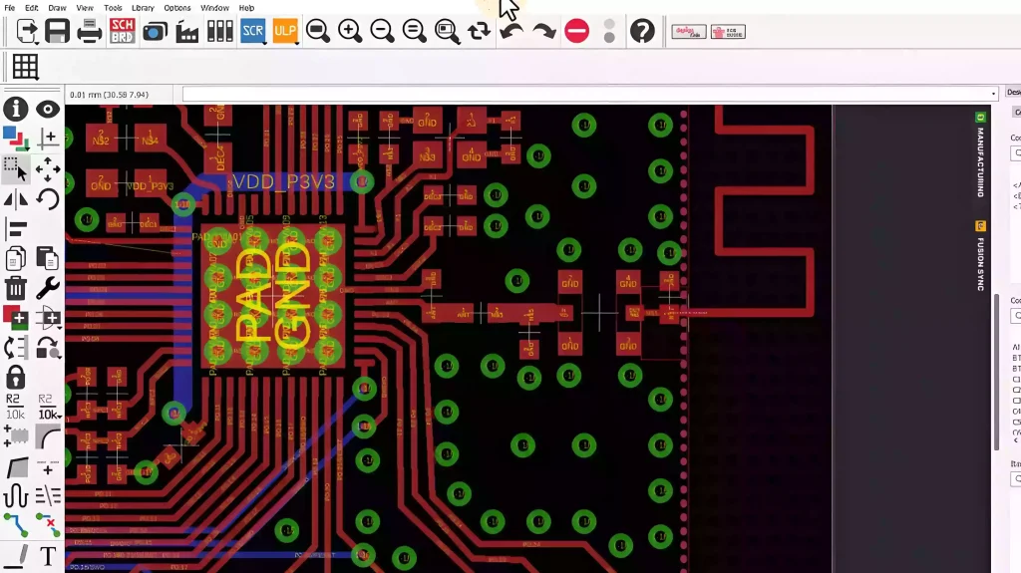Image resolution: width=1021 pixels, height=573 pixels.
Task: Open the grid settings dropdown
Action: coord(25,67)
